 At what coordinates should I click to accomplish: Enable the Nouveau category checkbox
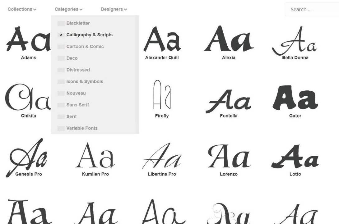[x=61, y=93]
